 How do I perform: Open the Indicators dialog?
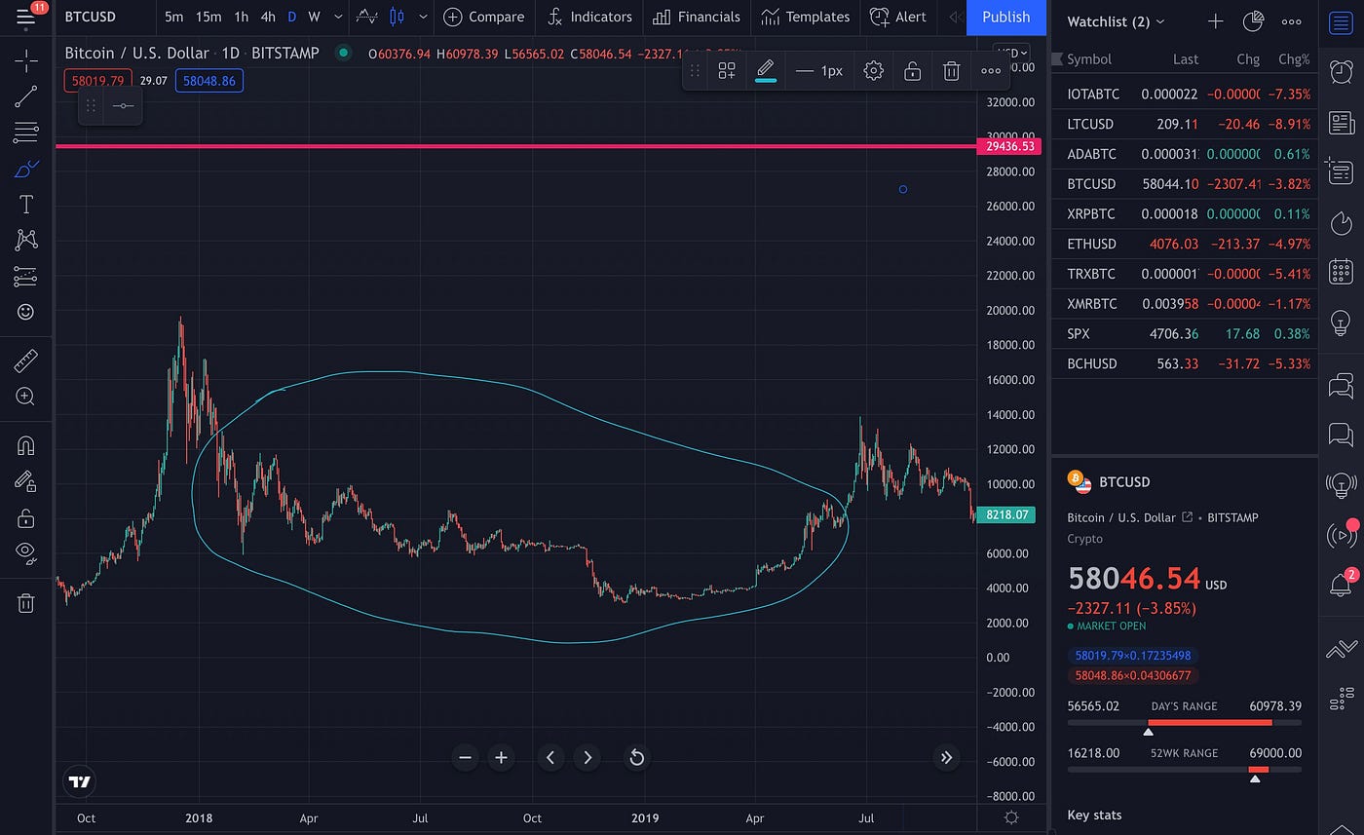click(589, 17)
